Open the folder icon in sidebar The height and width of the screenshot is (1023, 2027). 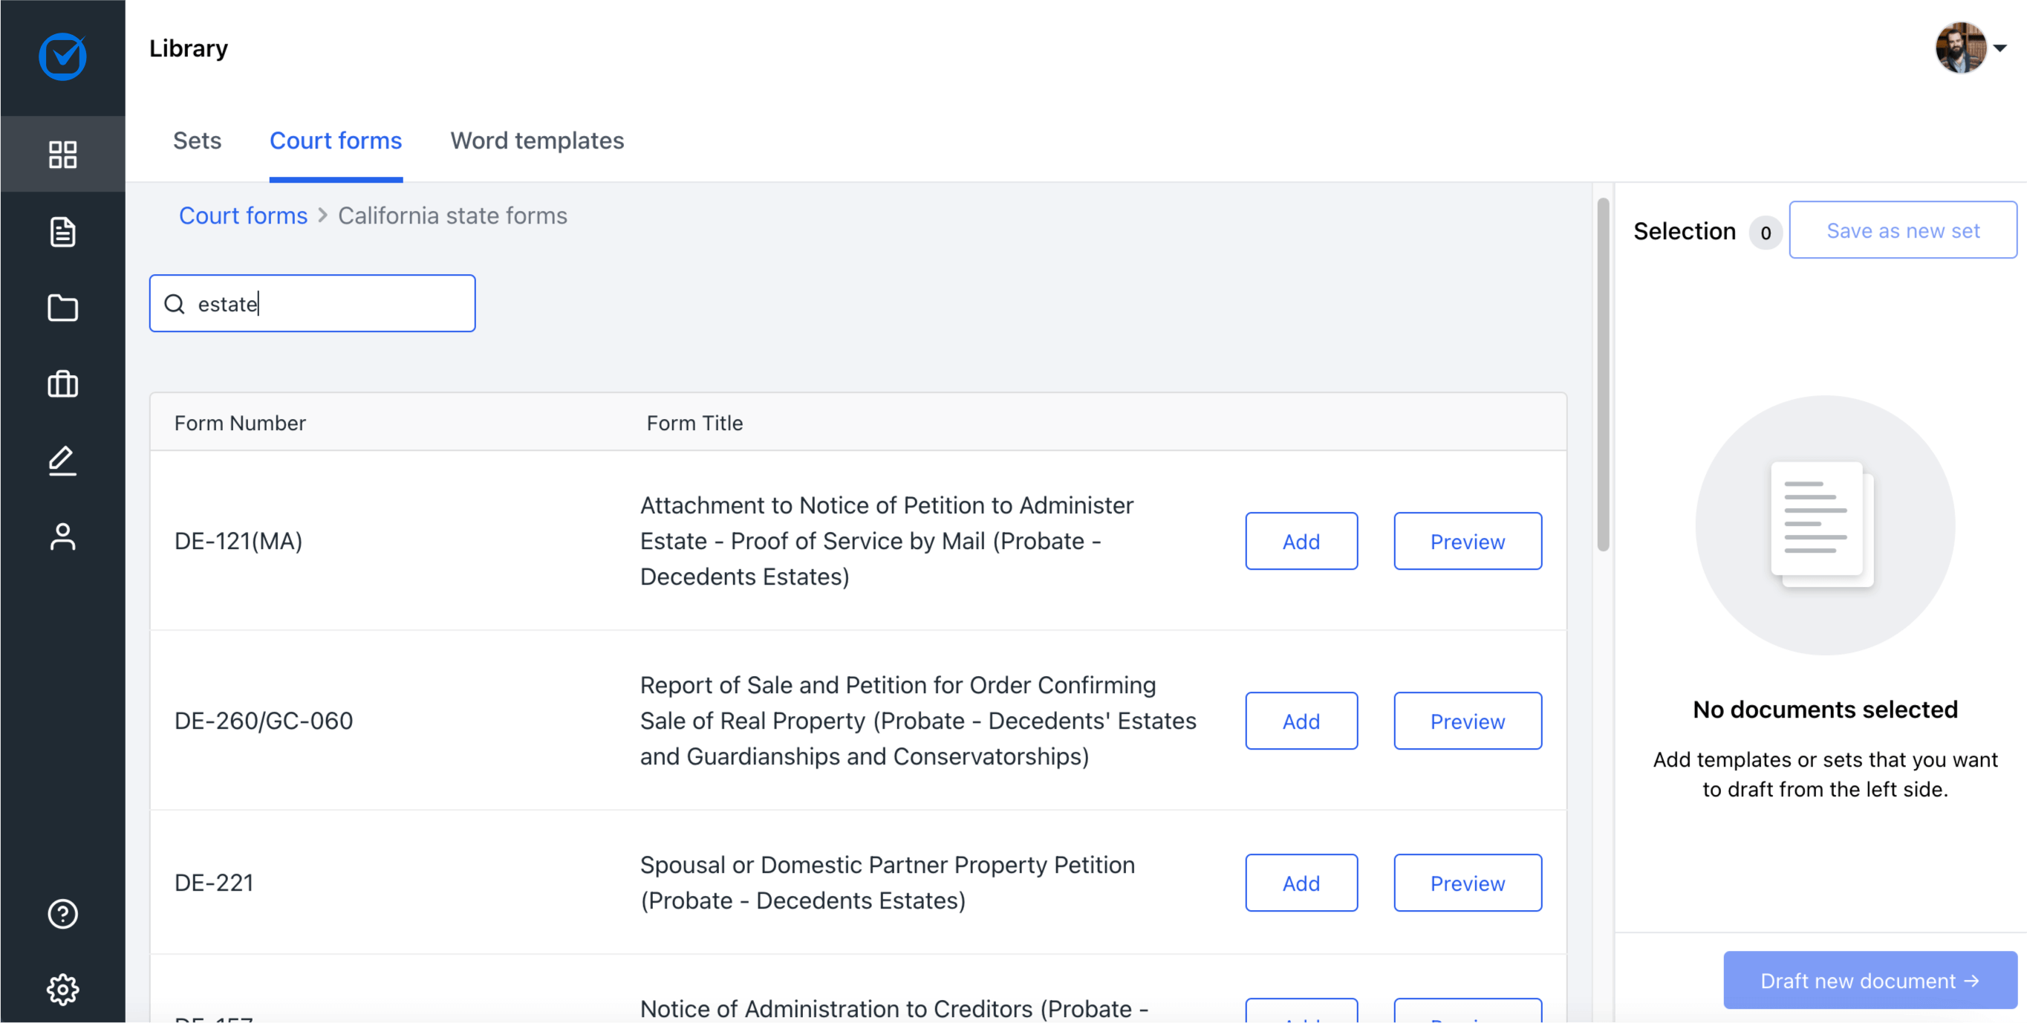pyautogui.click(x=62, y=308)
